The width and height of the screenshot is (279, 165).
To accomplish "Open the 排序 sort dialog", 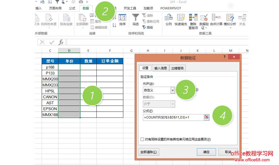I will [122, 20].
